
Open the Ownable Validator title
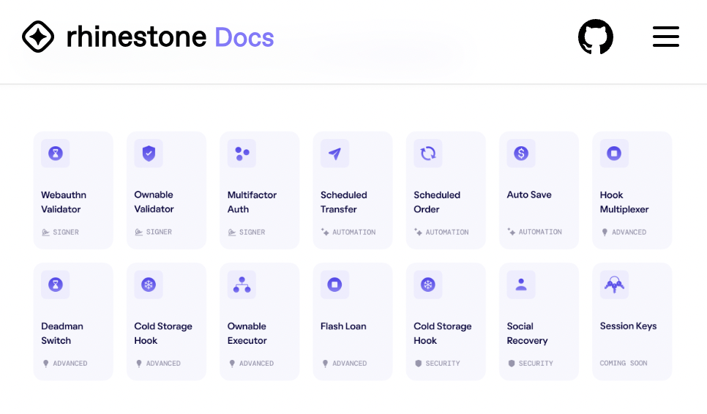pos(154,202)
